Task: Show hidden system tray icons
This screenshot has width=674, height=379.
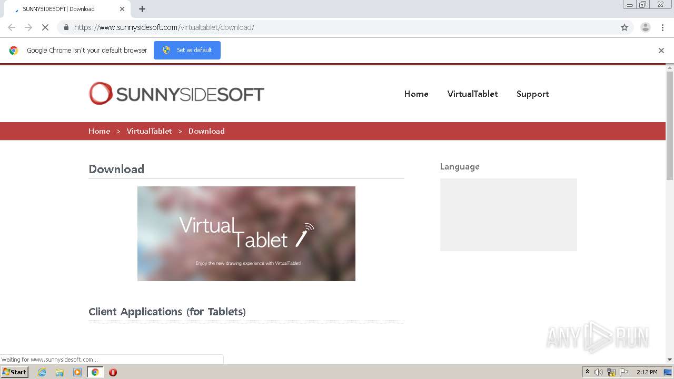Action: 587,372
